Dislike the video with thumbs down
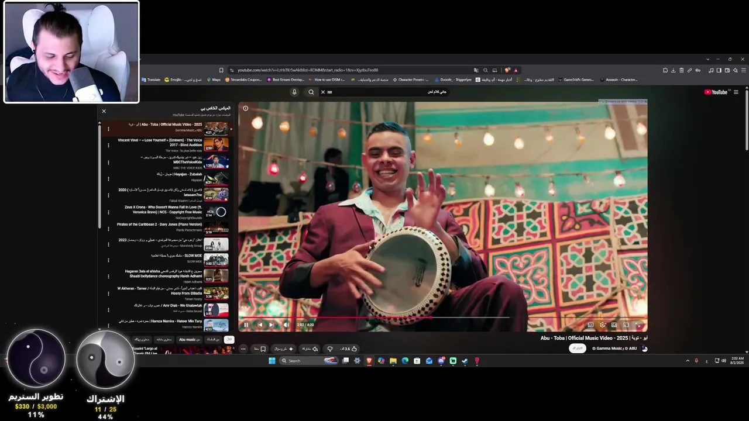749x421 pixels. pos(330,348)
